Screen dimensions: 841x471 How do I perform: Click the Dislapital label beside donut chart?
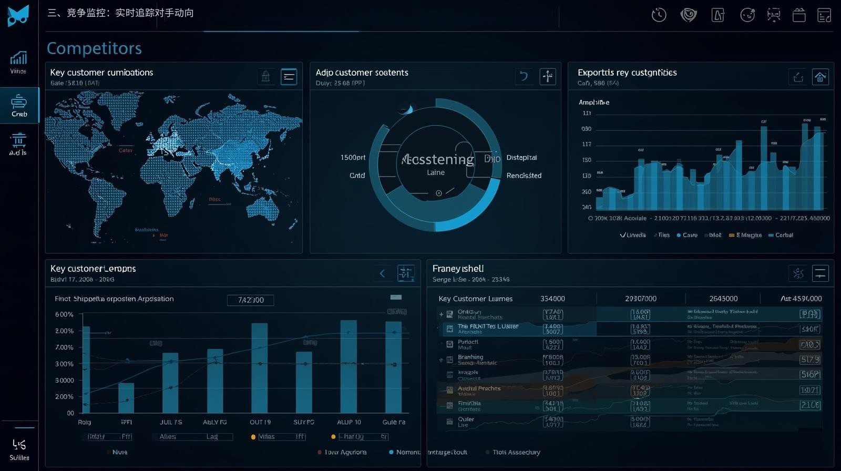point(521,158)
